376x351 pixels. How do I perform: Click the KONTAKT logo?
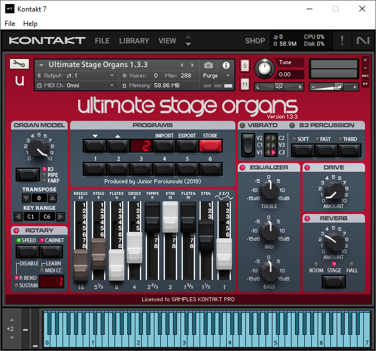pos(47,40)
